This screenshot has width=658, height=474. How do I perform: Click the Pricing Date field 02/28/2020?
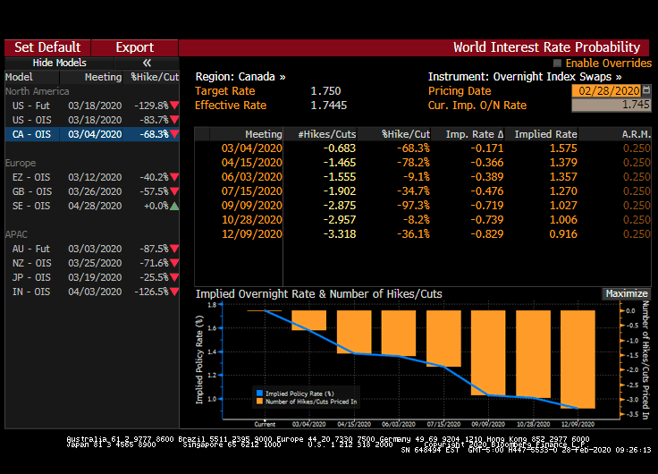tap(606, 90)
